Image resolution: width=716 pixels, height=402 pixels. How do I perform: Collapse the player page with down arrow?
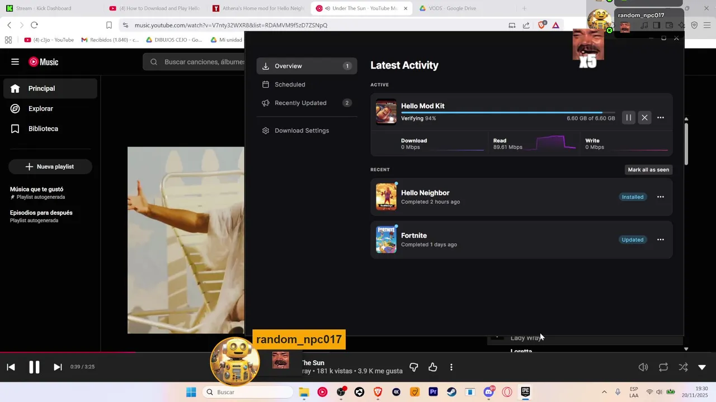click(702, 367)
